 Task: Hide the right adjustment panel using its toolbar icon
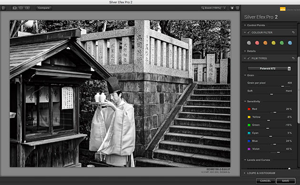[237, 8]
